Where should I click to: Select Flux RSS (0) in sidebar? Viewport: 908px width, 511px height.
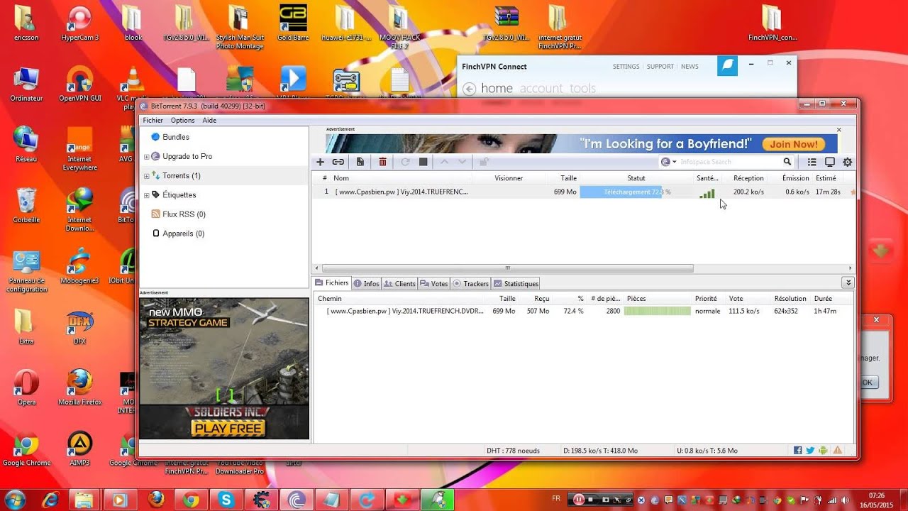(x=184, y=214)
